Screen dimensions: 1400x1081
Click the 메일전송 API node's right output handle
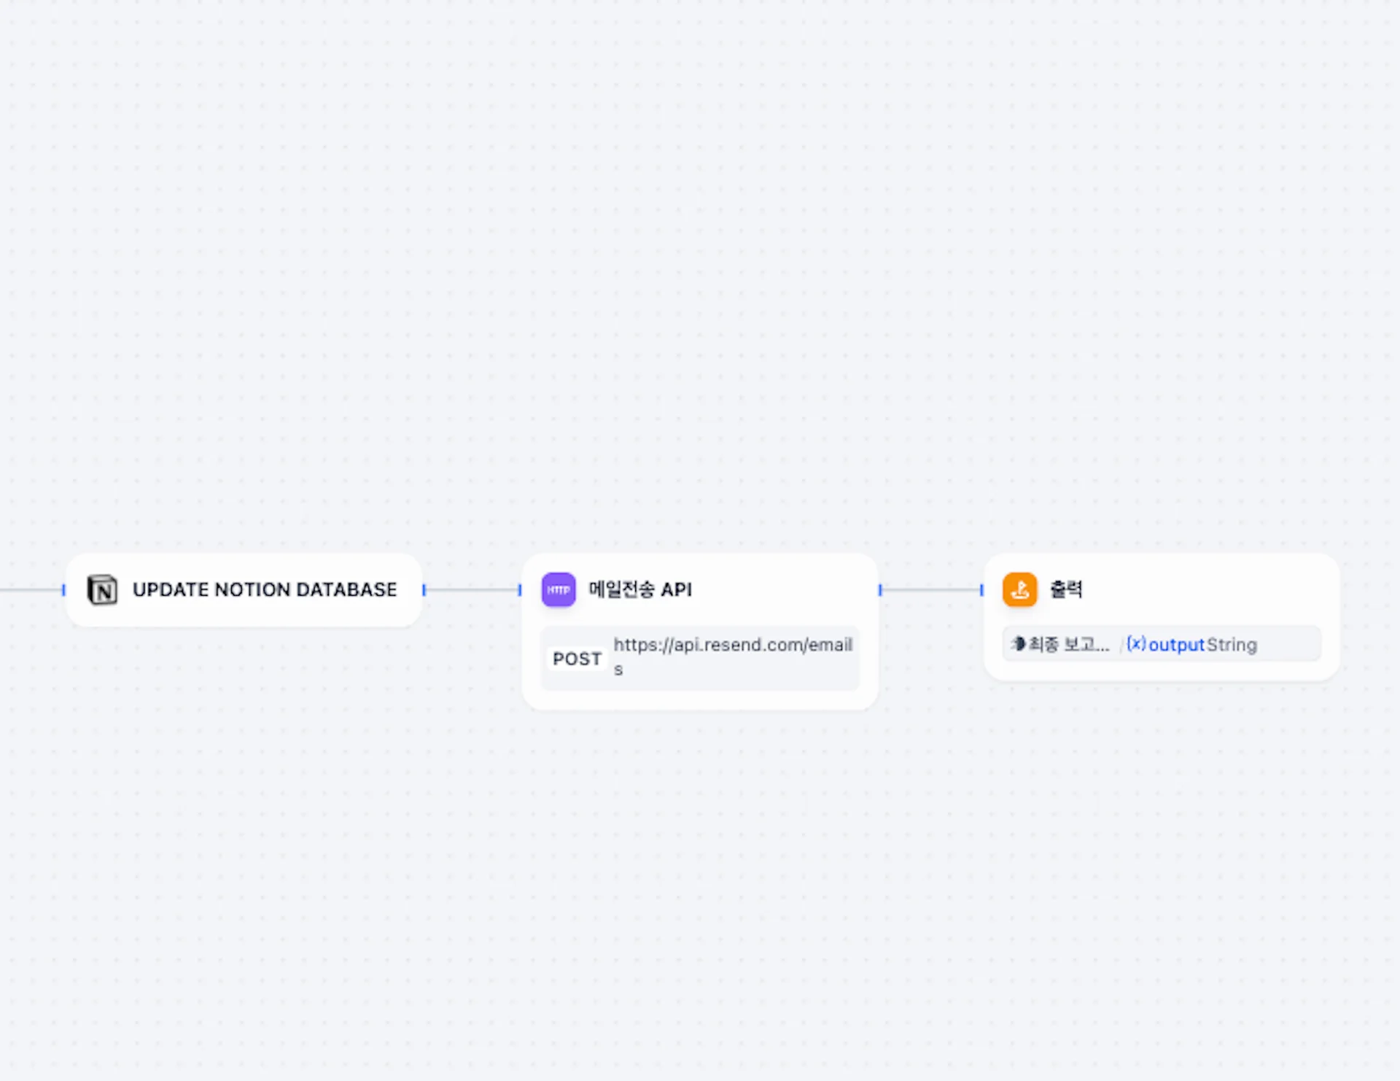point(880,589)
